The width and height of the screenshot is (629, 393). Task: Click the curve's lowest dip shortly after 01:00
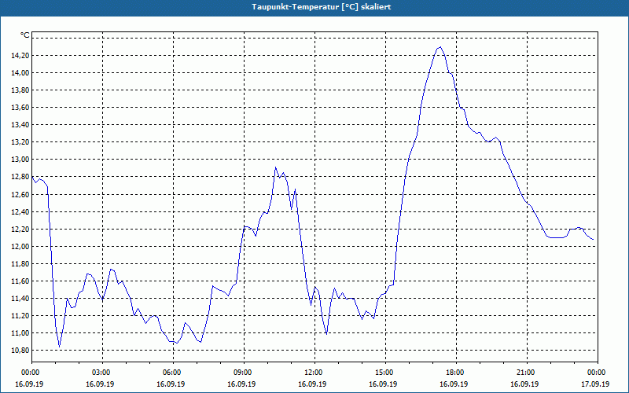pyautogui.click(x=60, y=346)
